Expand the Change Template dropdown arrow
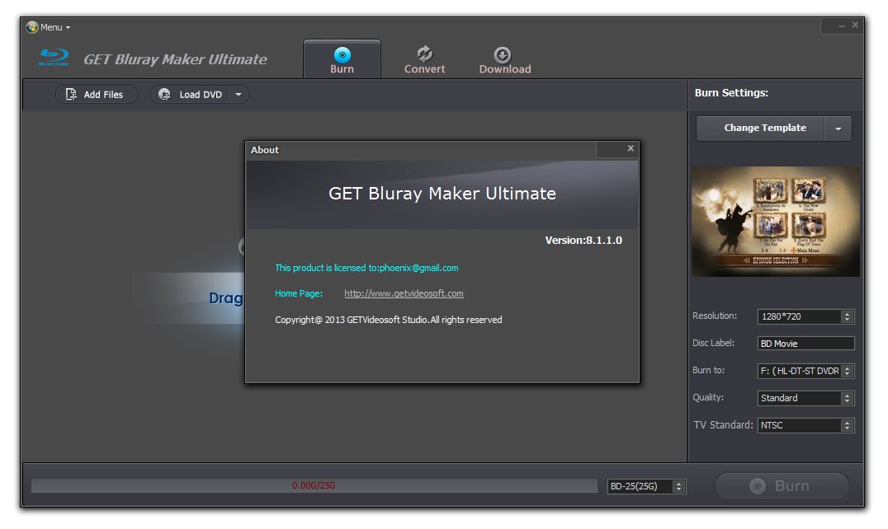 838,129
